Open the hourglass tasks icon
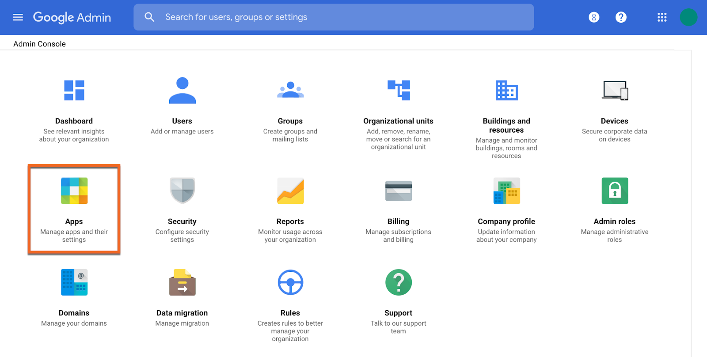The image size is (707, 357). 594,17
